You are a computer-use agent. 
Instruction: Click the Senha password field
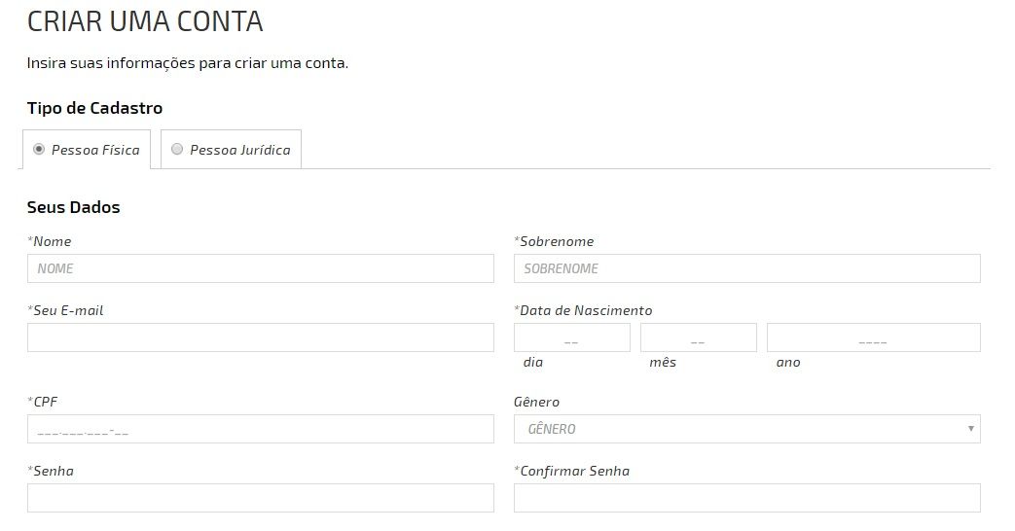[x=261, y=498]
